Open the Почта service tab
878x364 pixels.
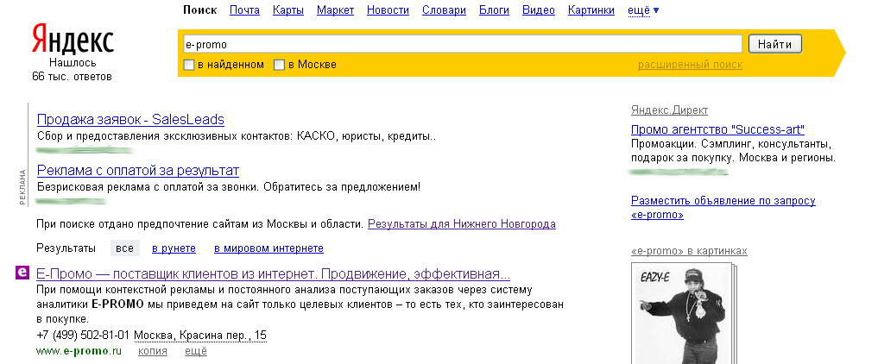coord(244,10)
